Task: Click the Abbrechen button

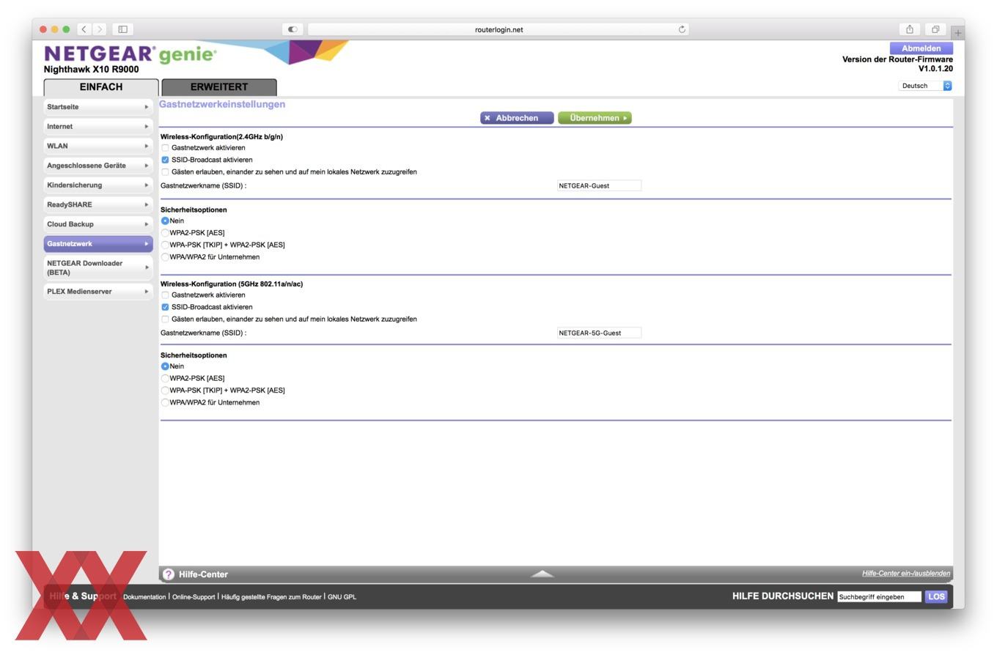Action: pyautogui.click(x=517, y=118)
